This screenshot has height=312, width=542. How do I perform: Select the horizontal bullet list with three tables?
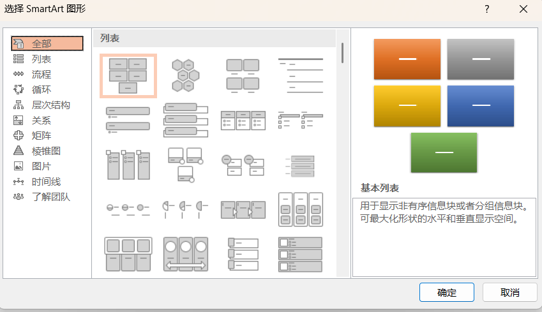243,120
